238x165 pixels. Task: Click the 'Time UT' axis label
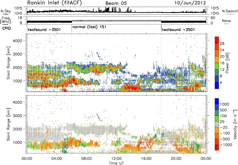(x=116, y=163)
